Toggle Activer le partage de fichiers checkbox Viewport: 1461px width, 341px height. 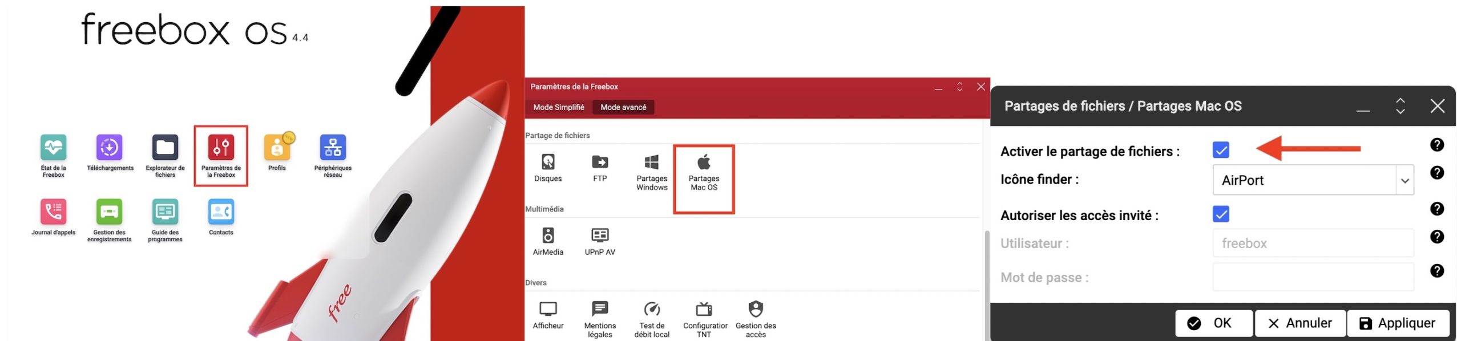tap(1221, 150)
